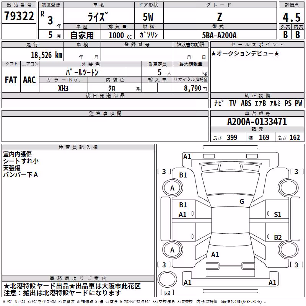Select grade value Z

[220, 17]
